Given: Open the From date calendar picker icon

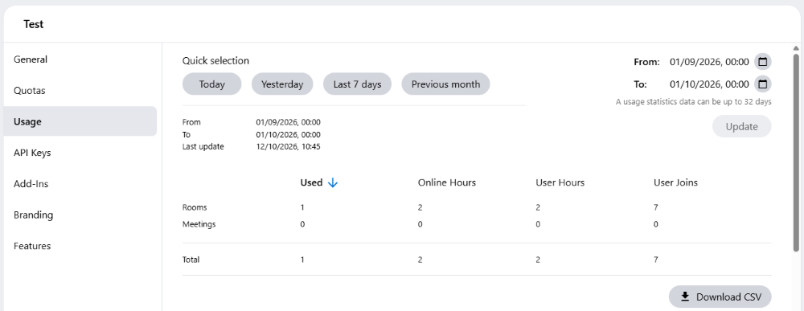Looking at the screenshot, I should 762,62.
